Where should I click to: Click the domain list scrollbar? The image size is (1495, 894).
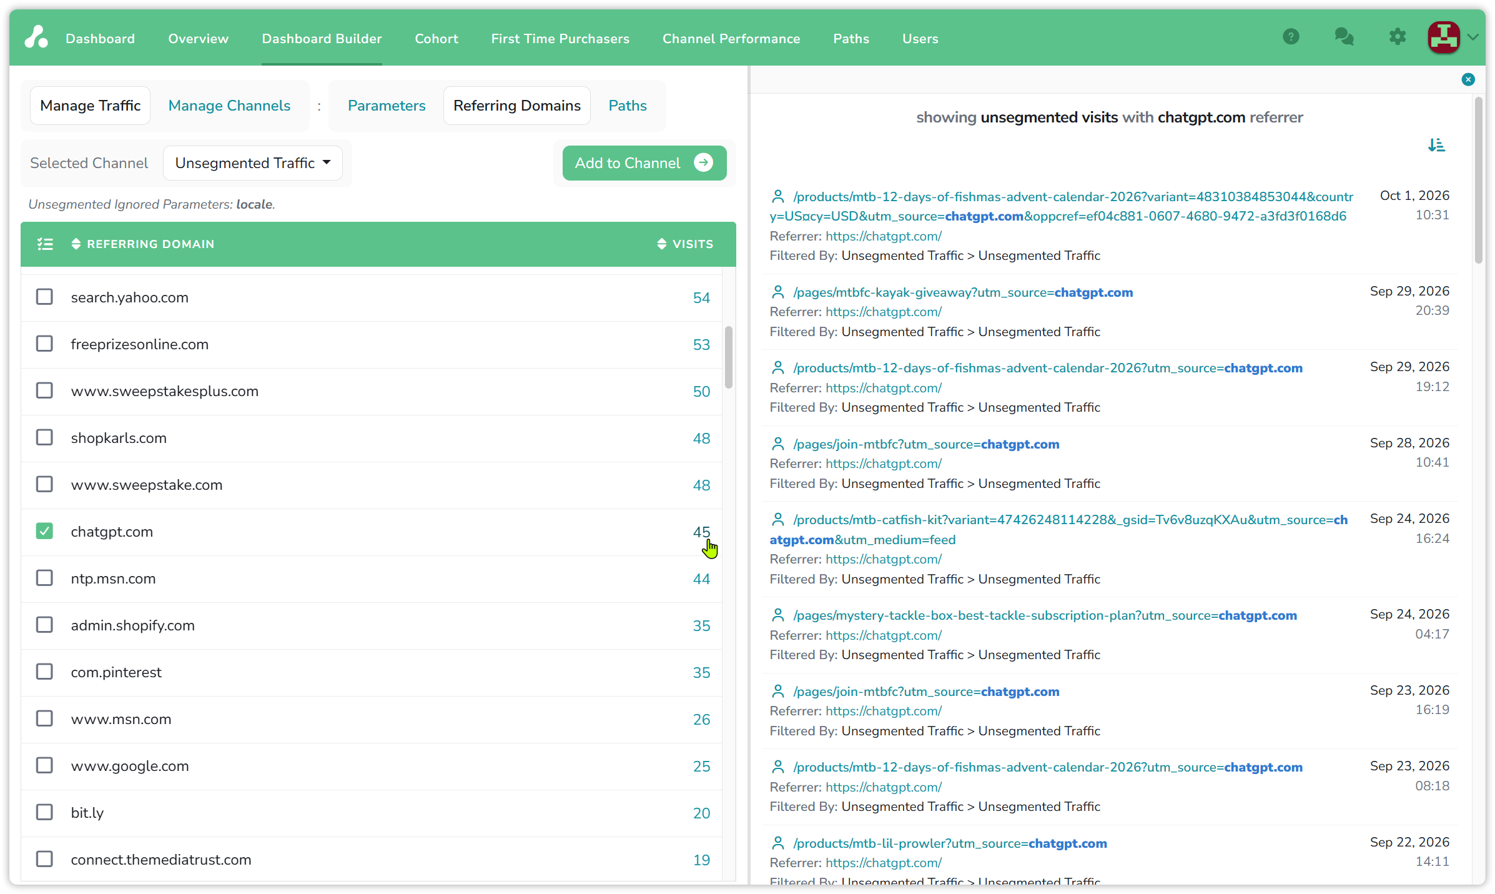pos(728,357)
